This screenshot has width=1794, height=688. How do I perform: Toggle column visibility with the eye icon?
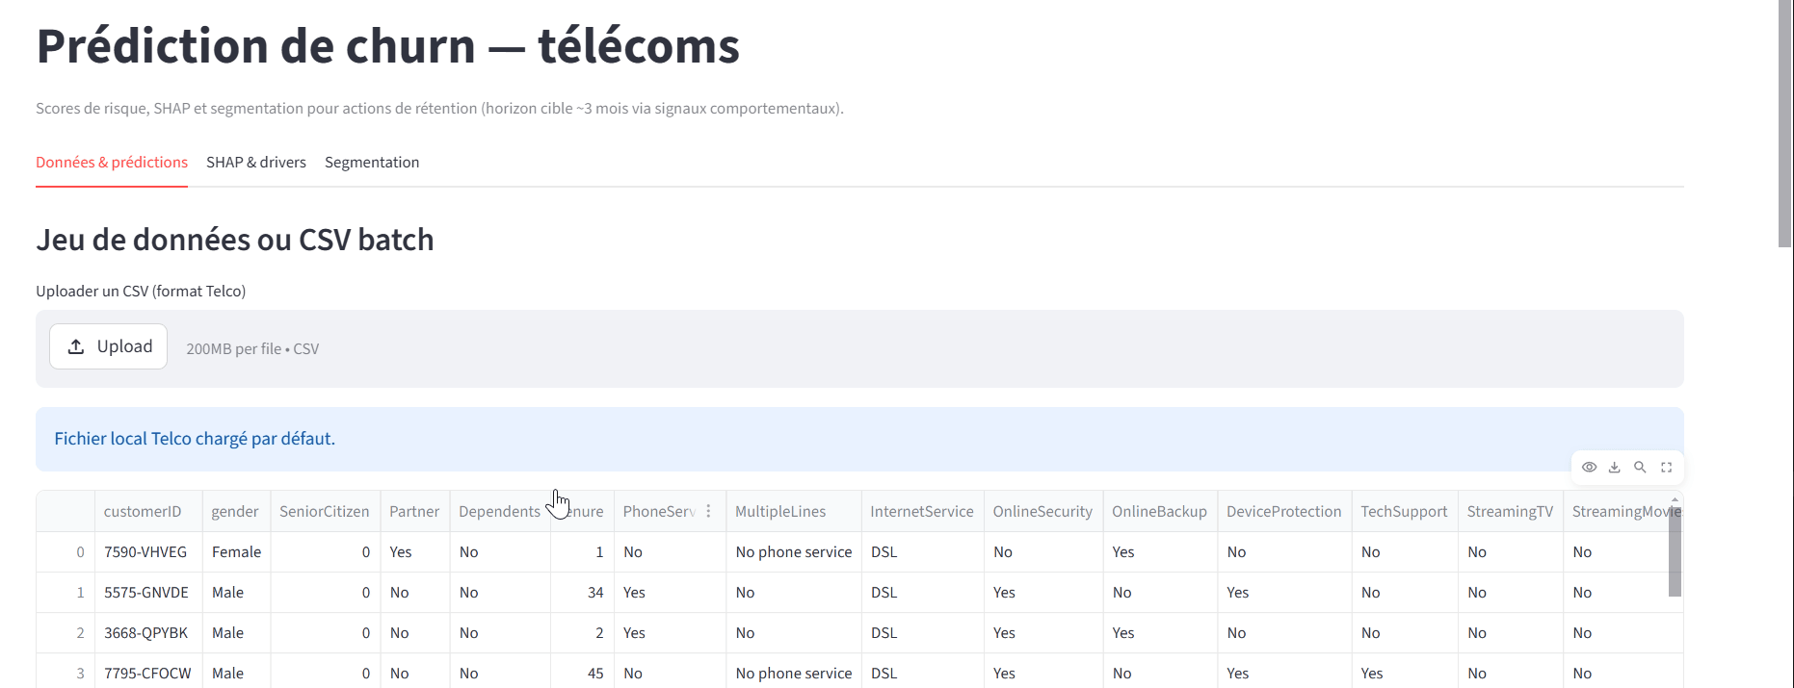(x=1589, y=468)
